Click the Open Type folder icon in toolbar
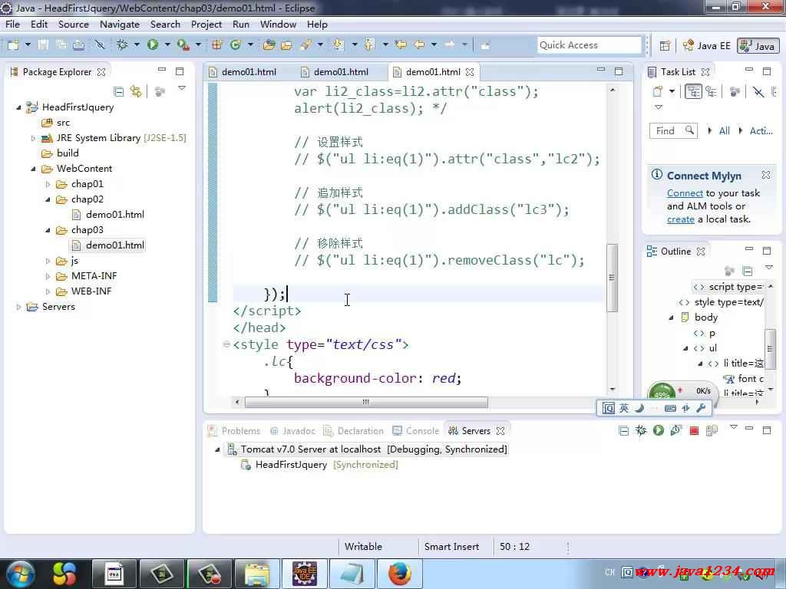 269,45
